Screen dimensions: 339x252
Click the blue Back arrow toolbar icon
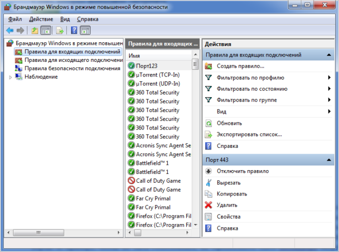coord(10,31)
